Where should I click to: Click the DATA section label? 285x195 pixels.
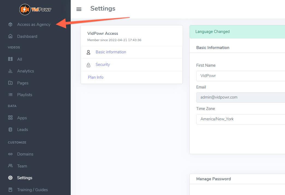12,106
